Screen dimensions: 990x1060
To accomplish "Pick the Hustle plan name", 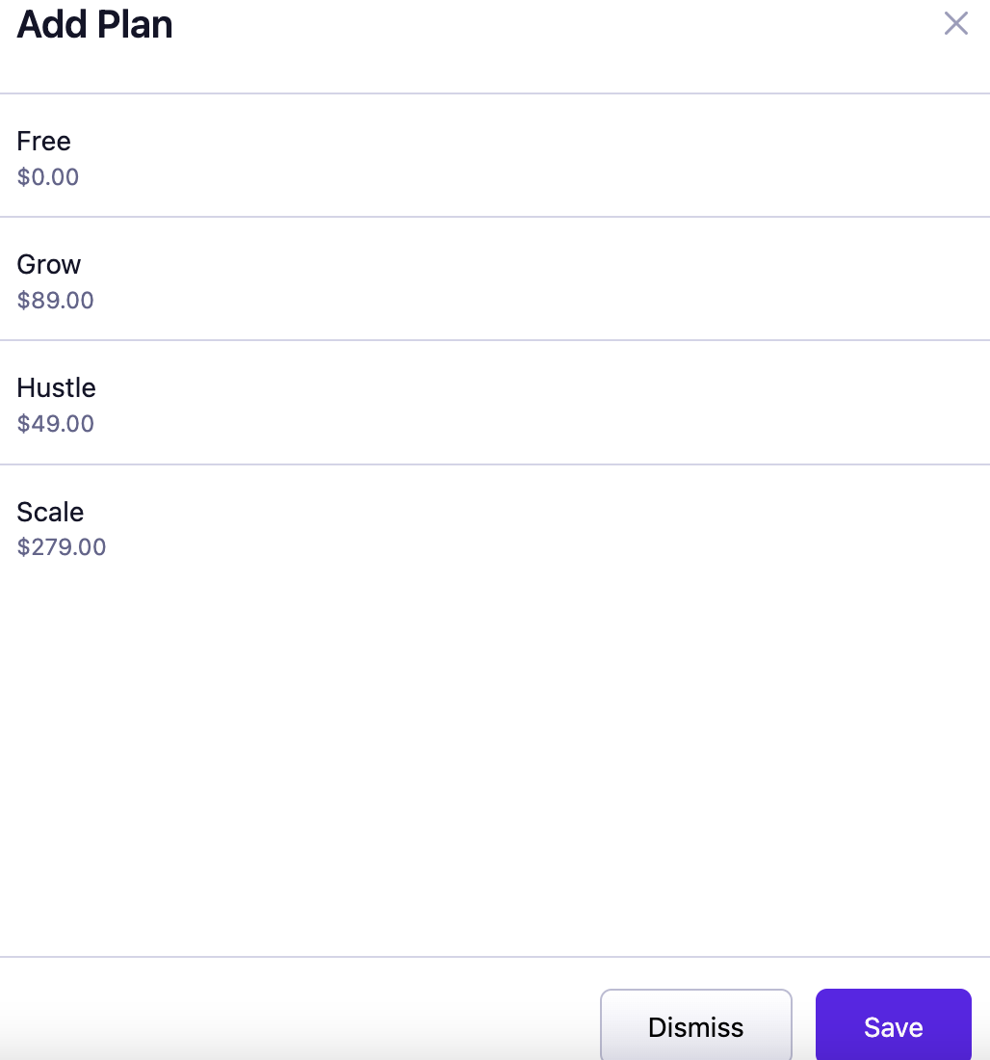I will tap(57, 388).
